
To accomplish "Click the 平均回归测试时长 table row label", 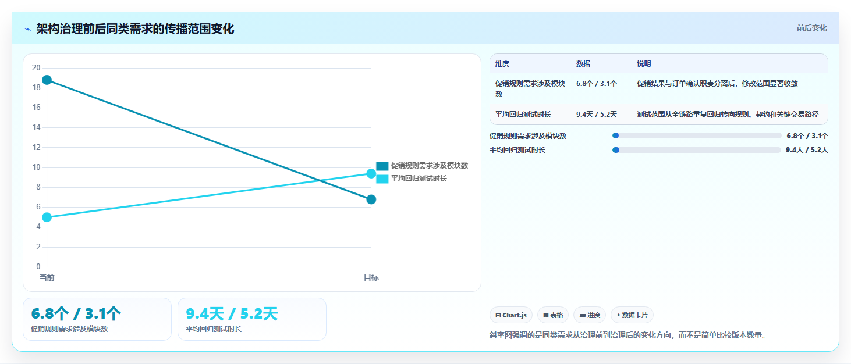I will click(523, 115).
